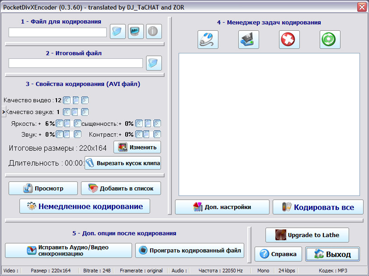This screenshot has width=369, height=276.
Task: Increase brightness (Яркость) with the right arrow
Action: coord(77,123)
